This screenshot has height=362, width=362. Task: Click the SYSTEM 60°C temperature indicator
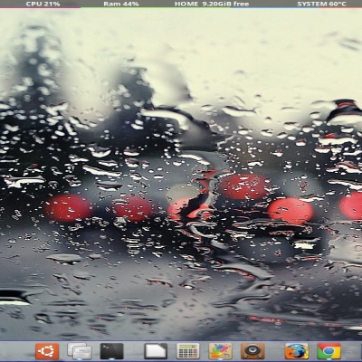322,4
